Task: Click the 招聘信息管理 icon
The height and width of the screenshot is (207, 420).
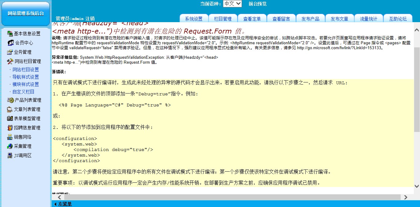Action: pyautogui.click(x=10, y=128)
